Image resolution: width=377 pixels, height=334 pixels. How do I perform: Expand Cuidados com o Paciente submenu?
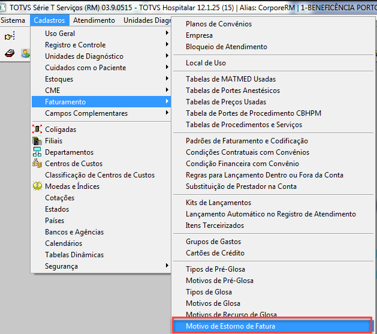click(x=101, y=68)
